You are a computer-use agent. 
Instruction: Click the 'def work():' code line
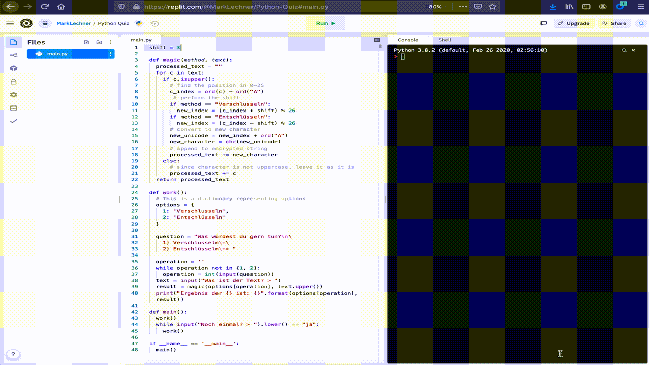pyautogui.click(x=168, y=192)
